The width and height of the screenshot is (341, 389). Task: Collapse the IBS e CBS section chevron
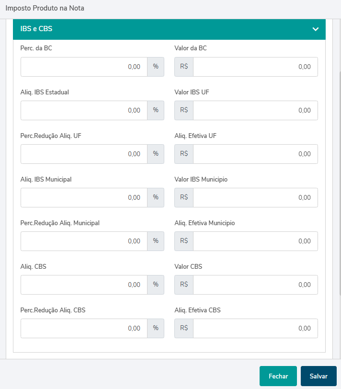pyautogui.click(x=315, y=29)
